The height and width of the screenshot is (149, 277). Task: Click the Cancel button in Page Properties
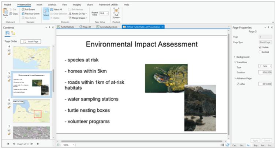click(x=267, y=141)
